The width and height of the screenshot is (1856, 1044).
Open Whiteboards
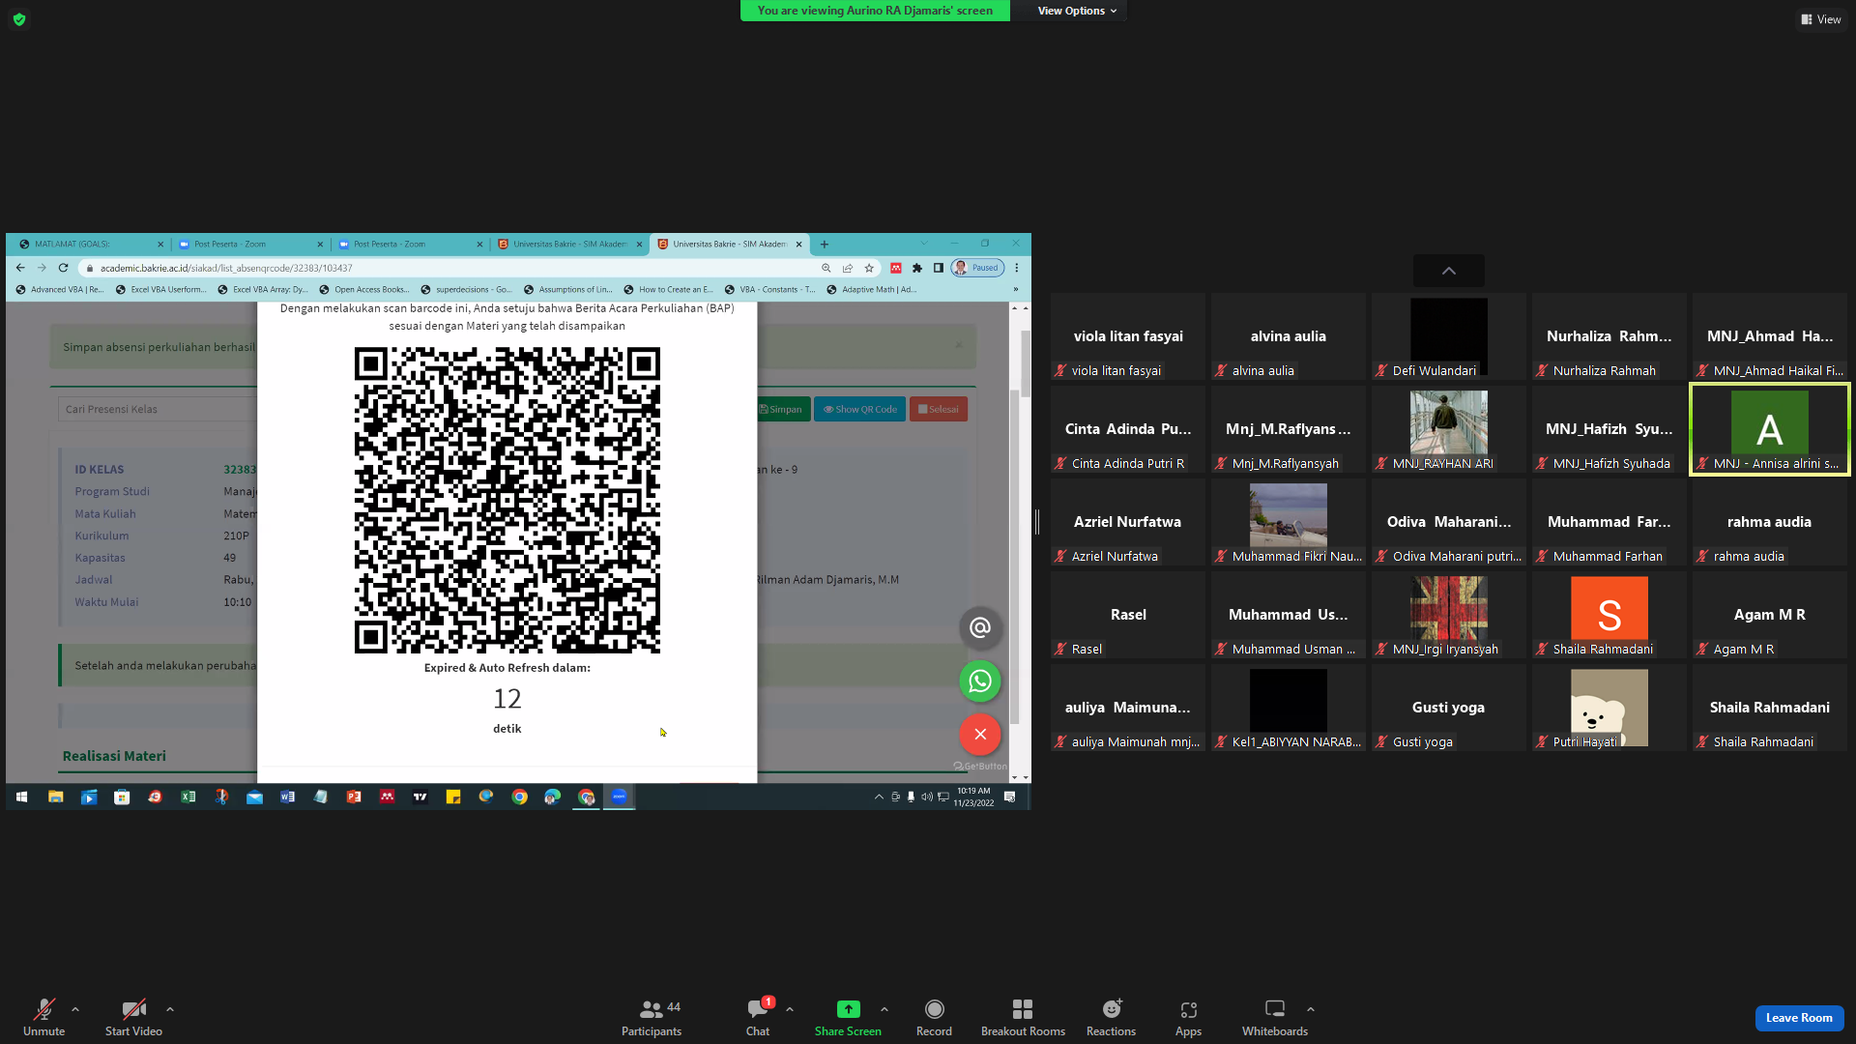[1275, 1017]
